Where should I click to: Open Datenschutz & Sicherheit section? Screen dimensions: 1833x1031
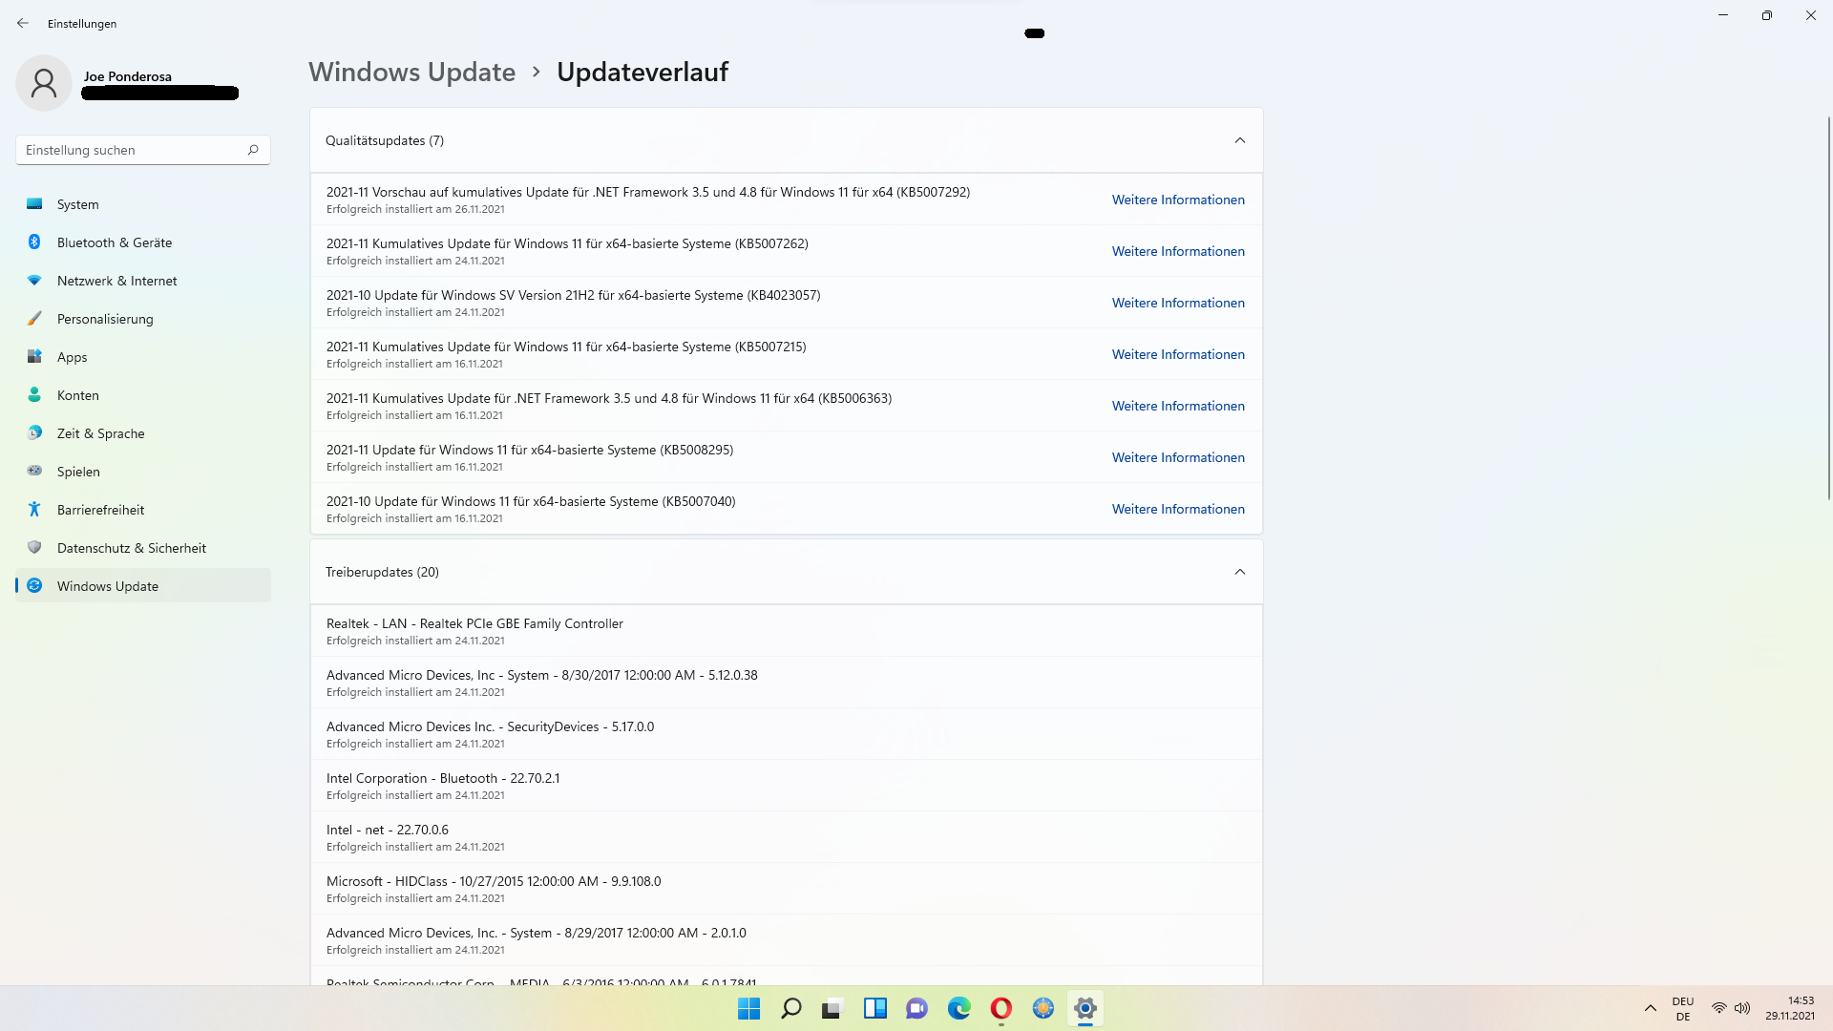click(x=131, y=548)
